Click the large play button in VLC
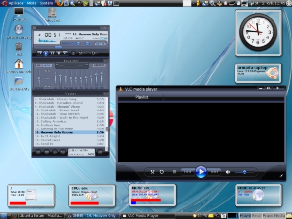 201,172
